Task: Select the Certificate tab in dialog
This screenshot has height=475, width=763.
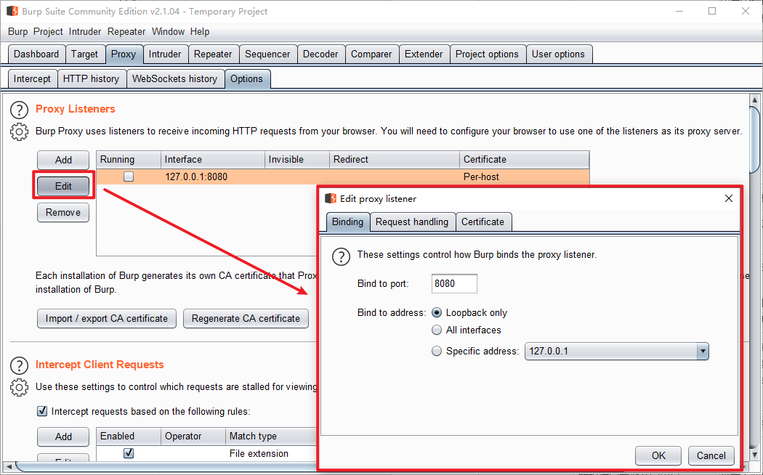Action: (483, 222)
